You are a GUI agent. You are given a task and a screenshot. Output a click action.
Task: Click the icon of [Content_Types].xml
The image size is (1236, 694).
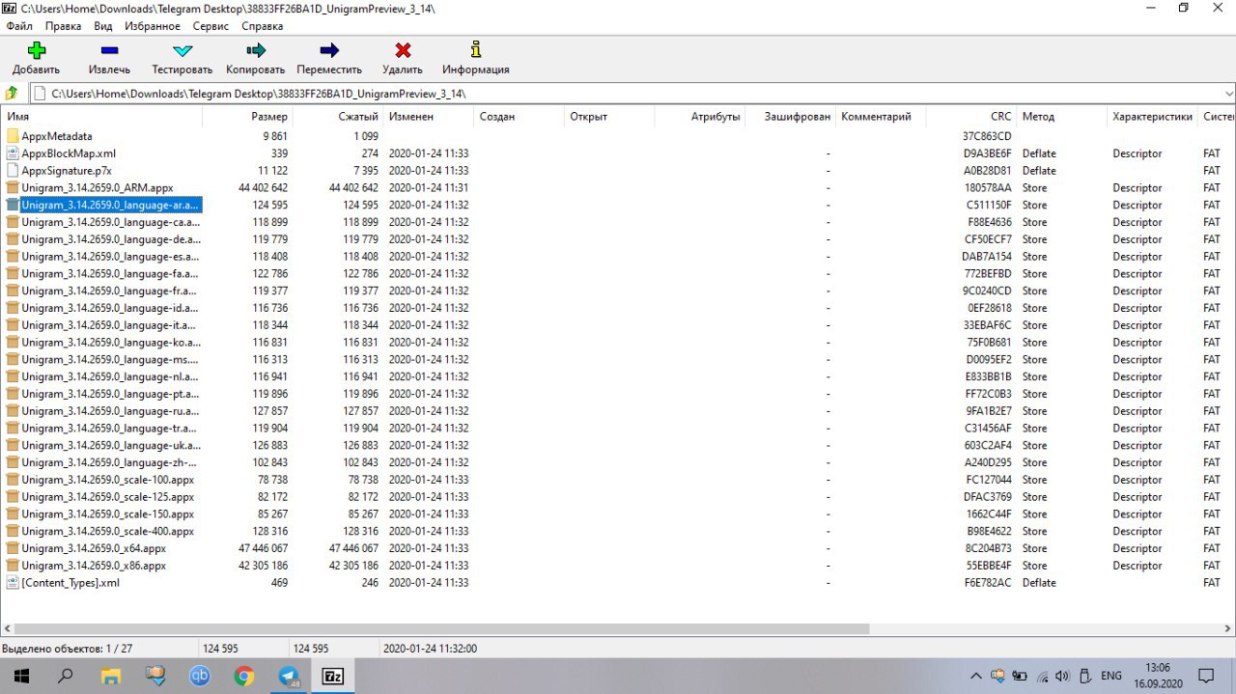[13, 583]
